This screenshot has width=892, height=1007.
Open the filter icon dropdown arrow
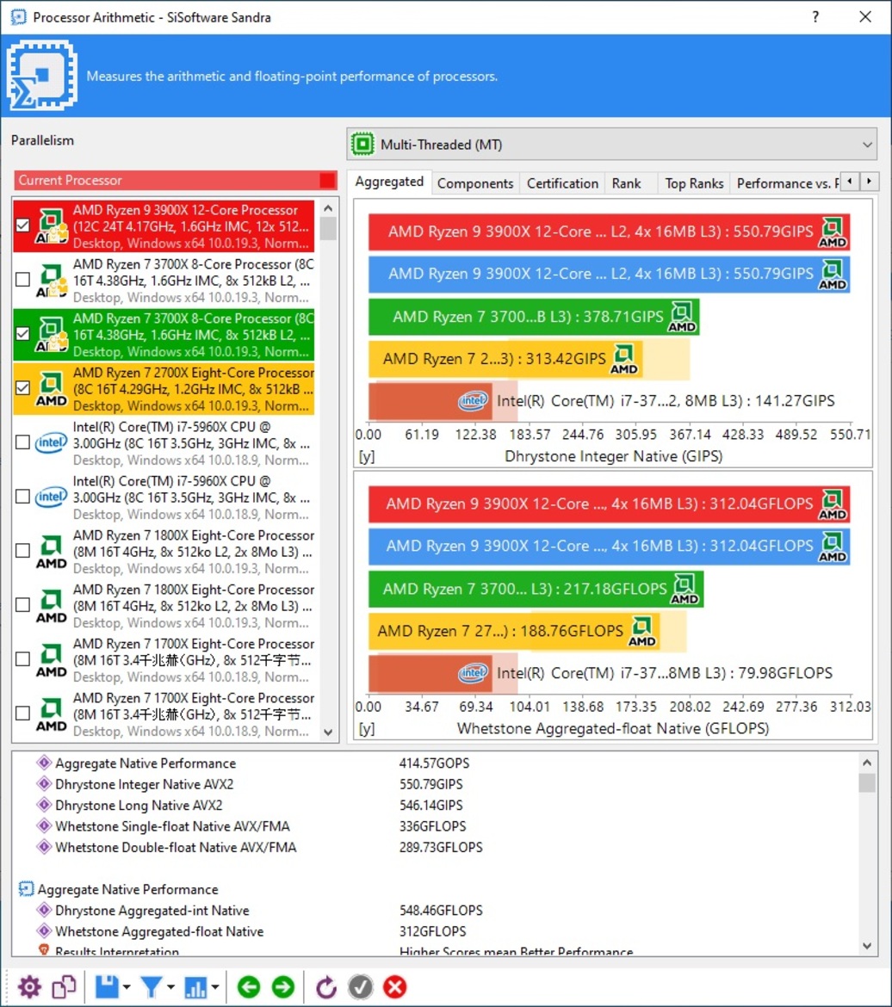coord(171,987)
